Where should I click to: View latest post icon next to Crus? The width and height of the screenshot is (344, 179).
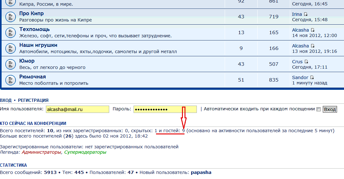point(306,62)
